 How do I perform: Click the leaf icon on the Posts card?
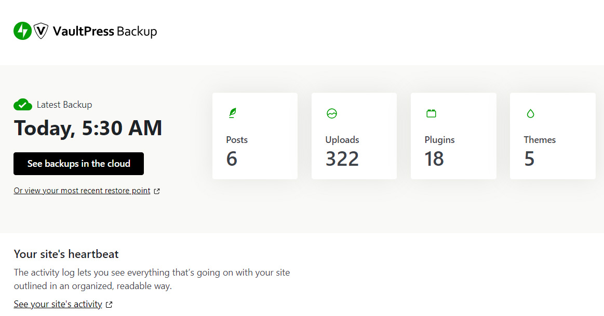click(x=232, y=112)
